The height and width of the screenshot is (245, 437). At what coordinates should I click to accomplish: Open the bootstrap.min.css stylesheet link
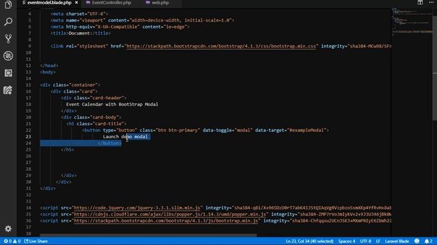coord(221,46)
